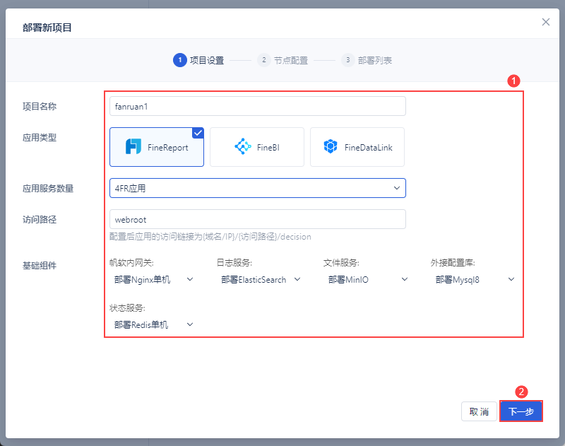Viewport: 565px width, 446px height.
Task: Click the project name field containing fanruan1
Action: click(258, 106)
